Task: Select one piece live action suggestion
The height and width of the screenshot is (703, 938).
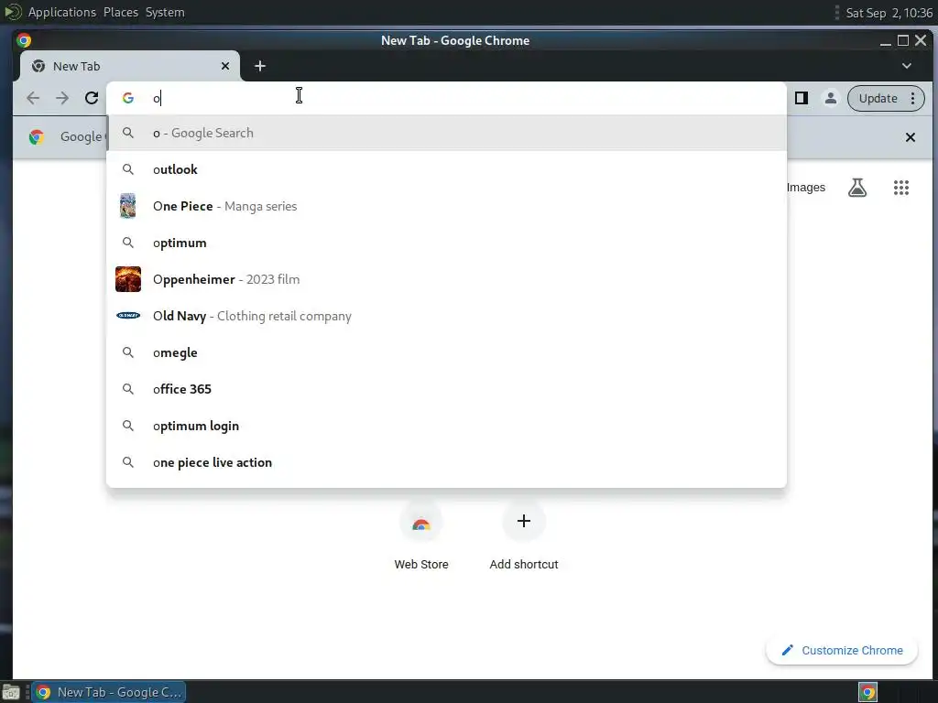Action: pyautogui.click(x=446, y=462)
